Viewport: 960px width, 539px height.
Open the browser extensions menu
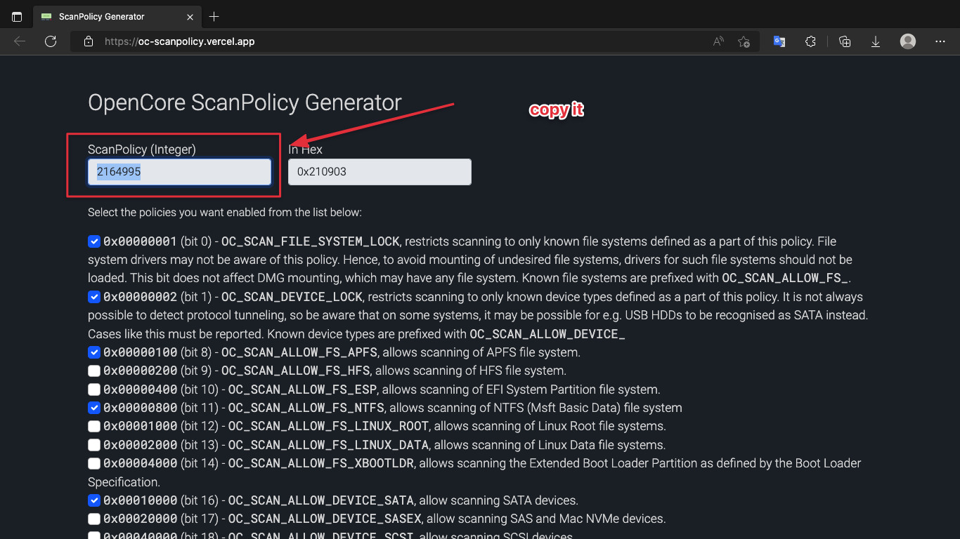(810, 41)
